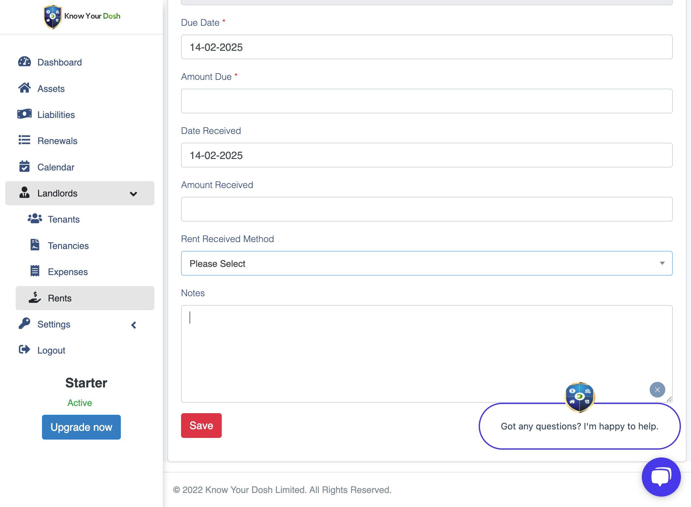Focus the Amount Received input

427,209
